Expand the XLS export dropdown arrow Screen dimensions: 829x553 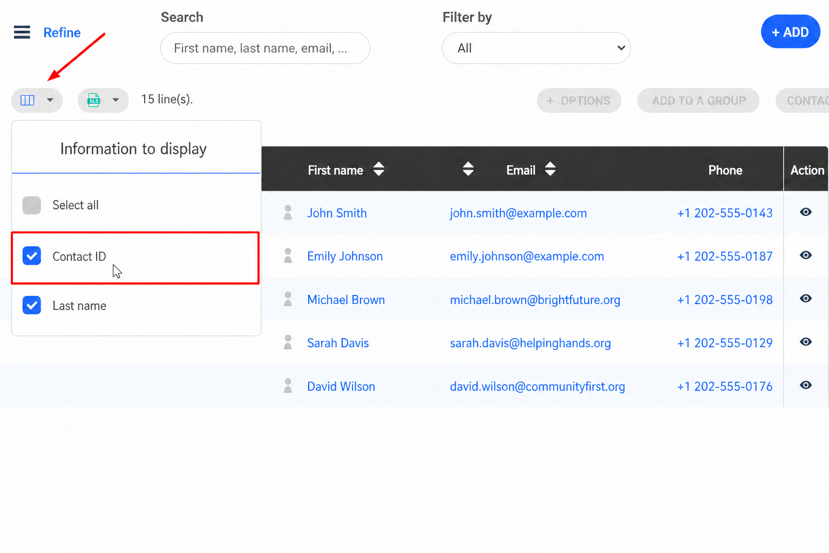click(x=115, y=100)
